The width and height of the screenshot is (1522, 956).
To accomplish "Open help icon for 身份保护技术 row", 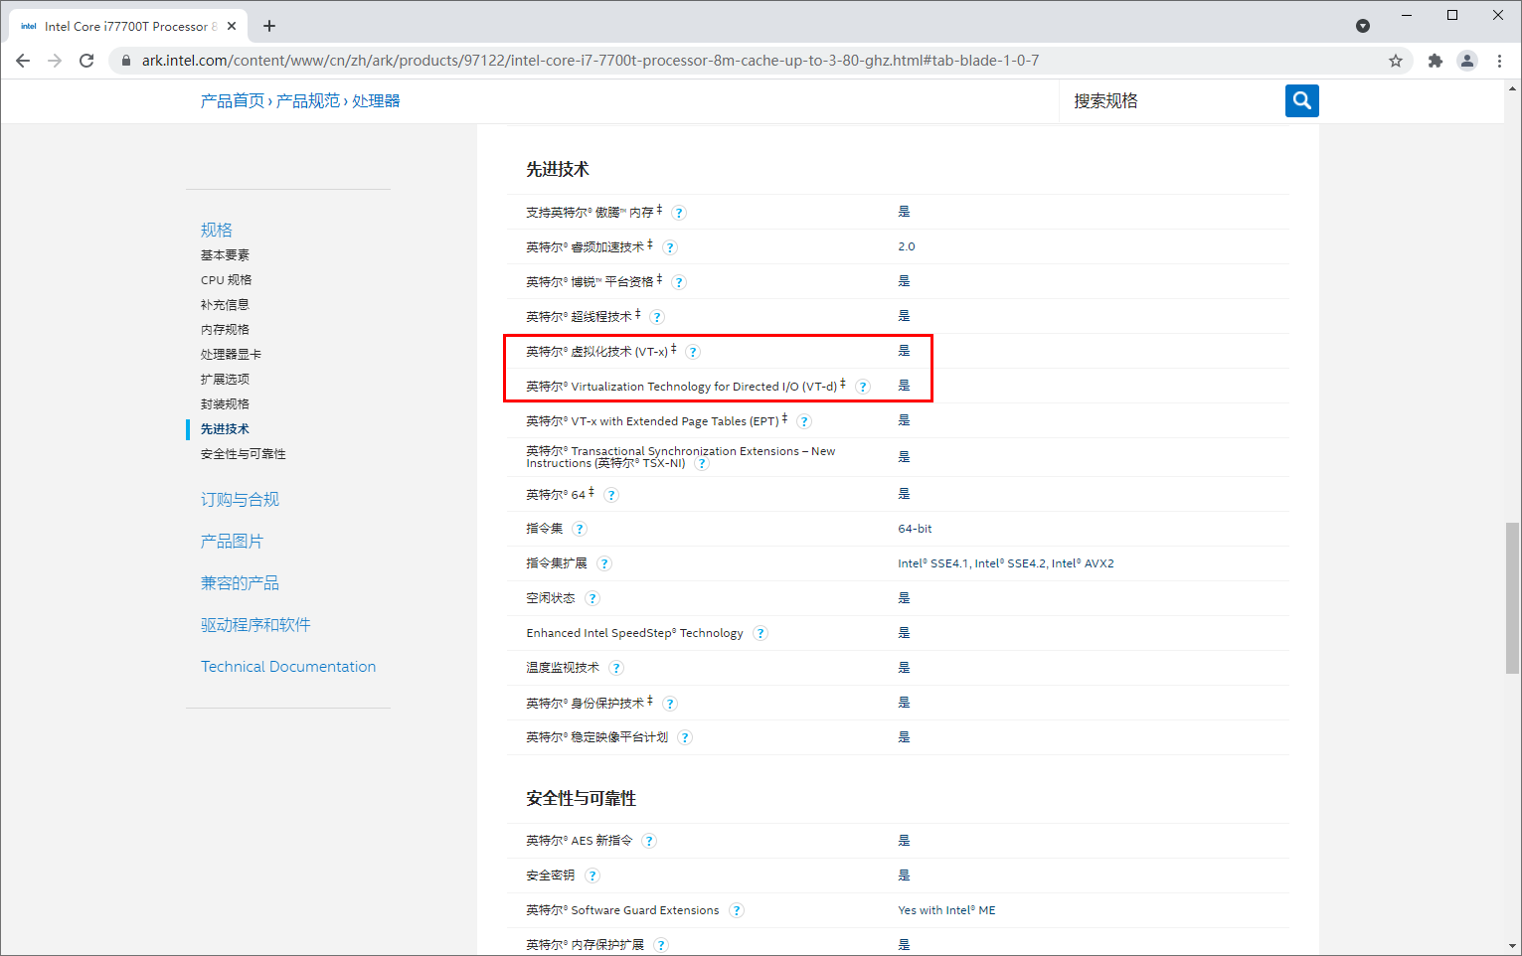I will point(670,704).
